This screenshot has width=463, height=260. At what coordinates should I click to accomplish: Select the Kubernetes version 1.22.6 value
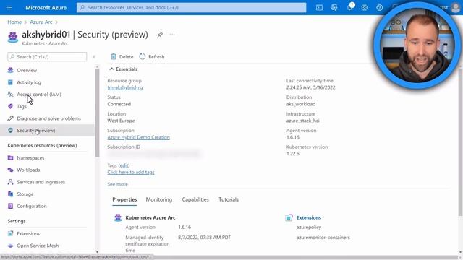(x=292, y=154)
